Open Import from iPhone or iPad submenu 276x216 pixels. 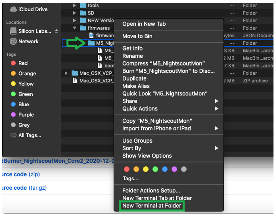(x=169, y=129)
